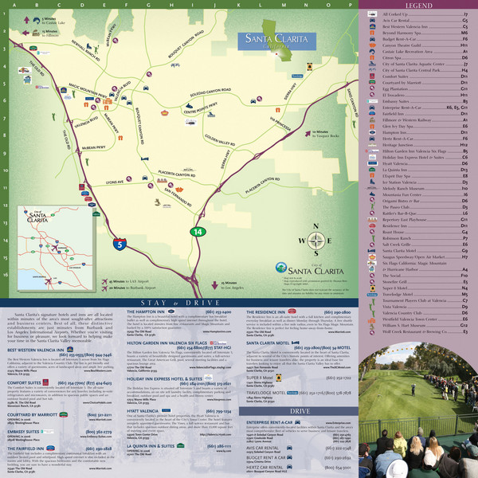Click the STAY & DRIVE section header
The image size is (478, 478).
(x=179, y=303)
